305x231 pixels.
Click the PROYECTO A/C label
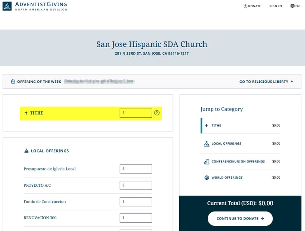point(37,185)
